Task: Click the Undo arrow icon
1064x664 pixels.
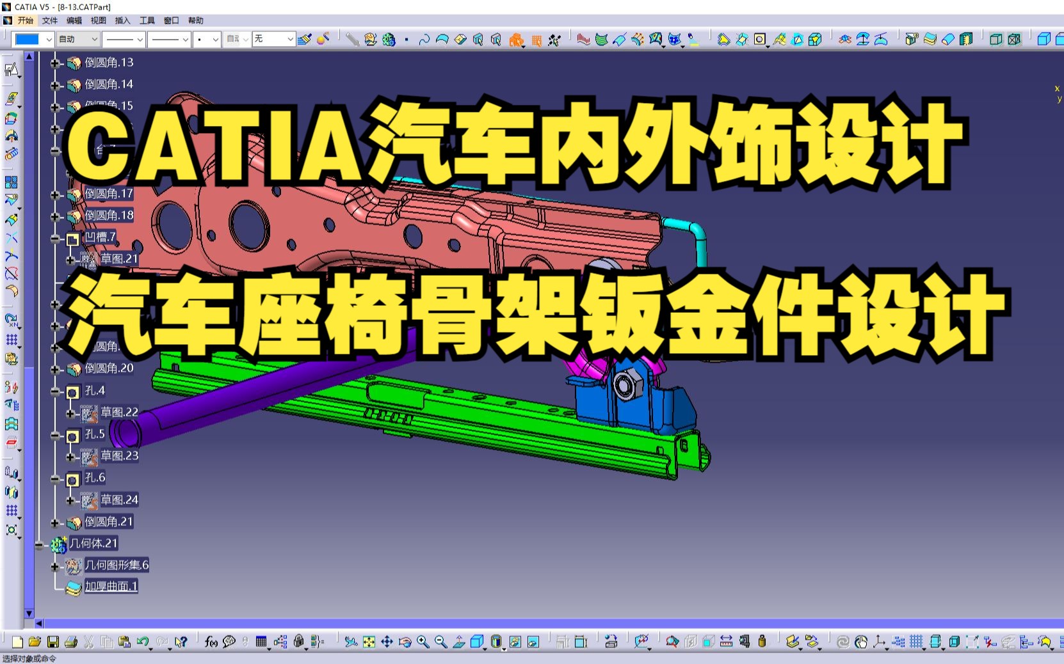Action: 143,642
